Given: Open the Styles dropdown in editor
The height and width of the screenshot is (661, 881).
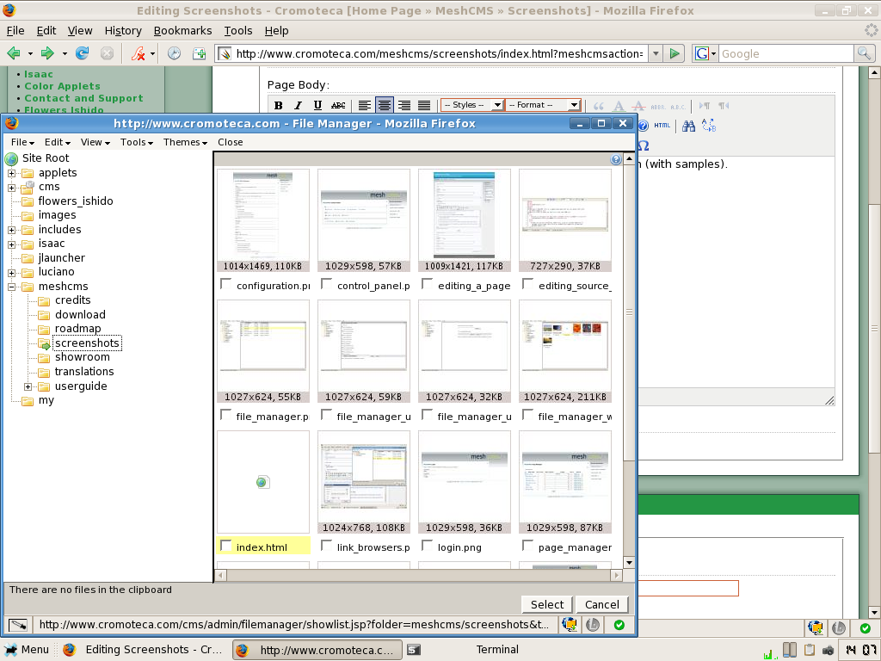Looking at the screenshot, I should pos(472,105).
